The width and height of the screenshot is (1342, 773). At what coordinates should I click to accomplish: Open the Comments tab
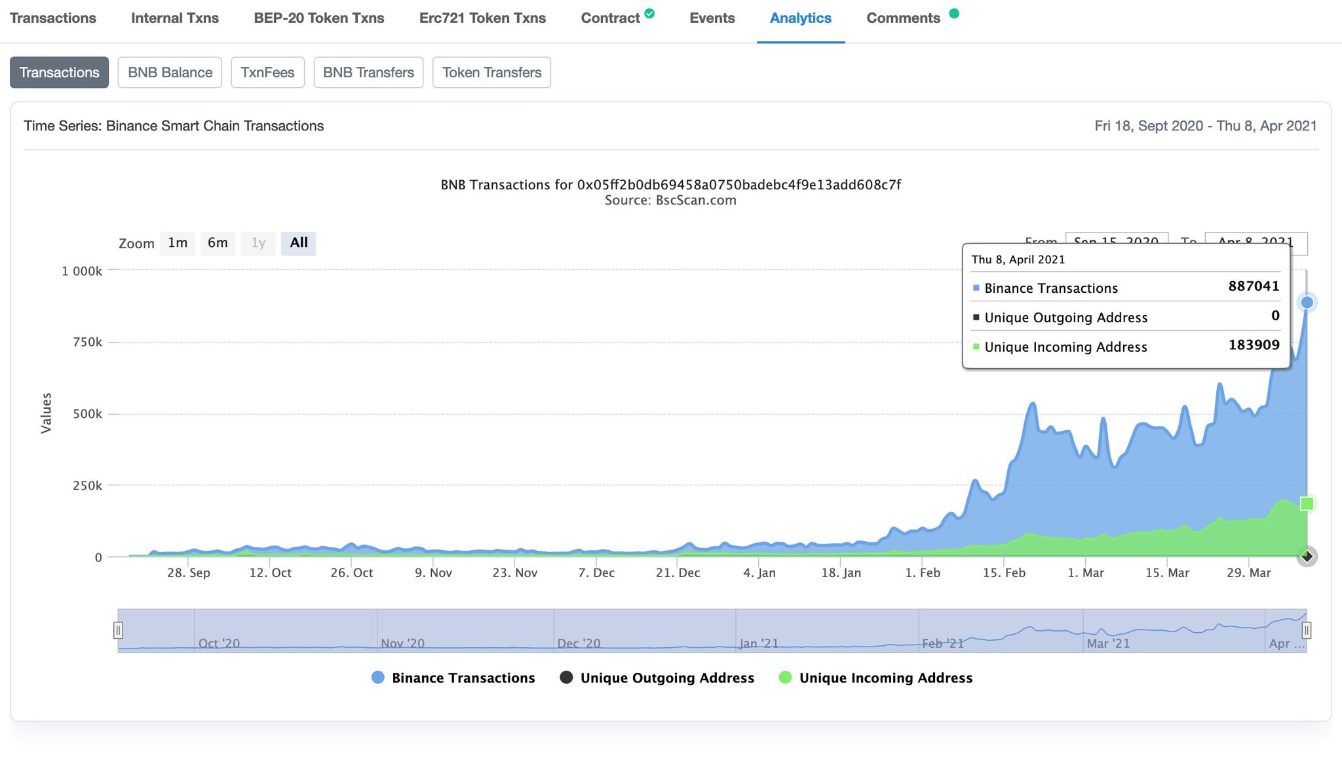pyautogui.click(x=903, y=18)
